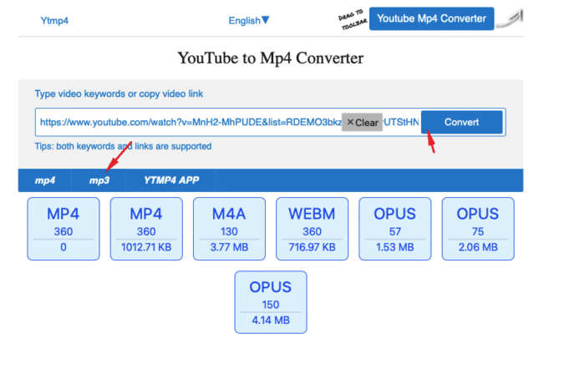Download the MP4 360 option sized 0
585x384 pixels.
(64, 229)
